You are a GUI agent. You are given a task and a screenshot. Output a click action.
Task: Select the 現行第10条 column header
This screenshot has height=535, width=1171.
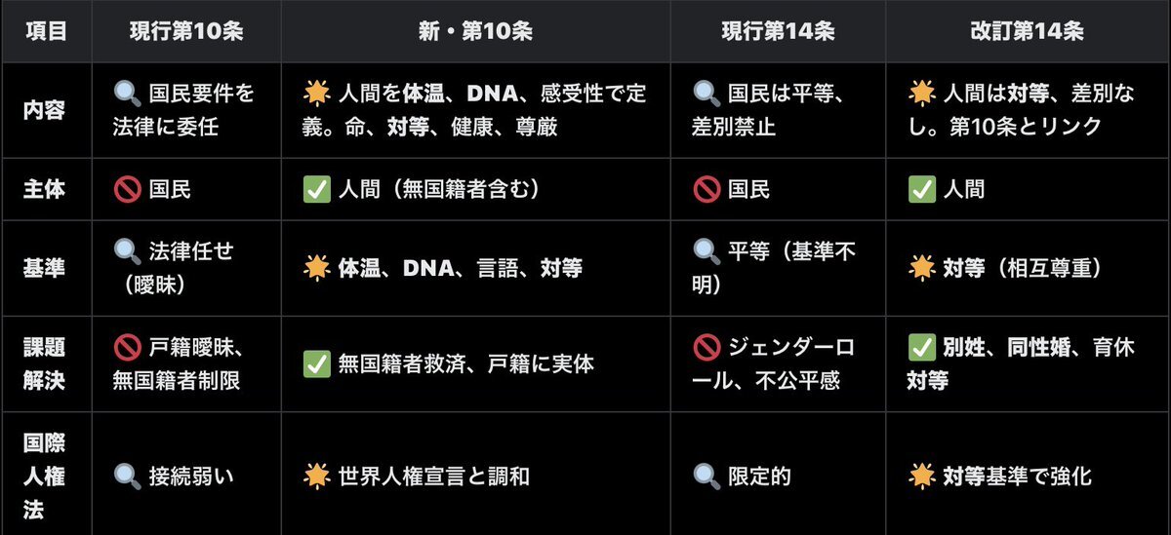coord(186,31)
